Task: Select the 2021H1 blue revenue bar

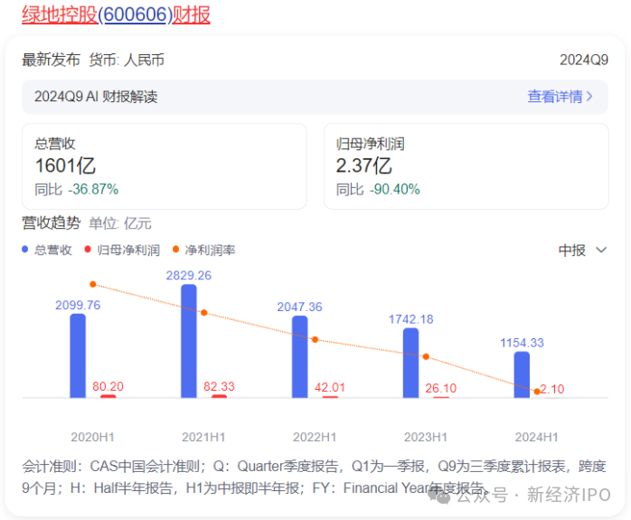Action: point(189,341)
